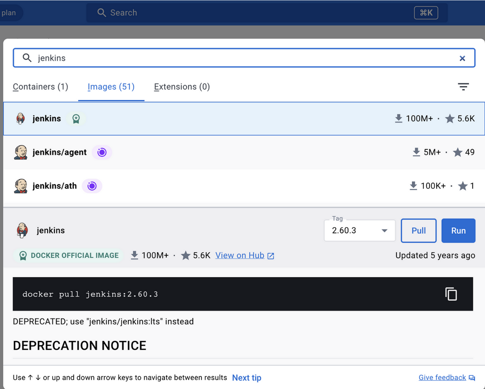Image resolution: width=485 pixels, height=389 pixels.
Task: Click the 100M+ count in the first result row
Action: coord(419,119)
